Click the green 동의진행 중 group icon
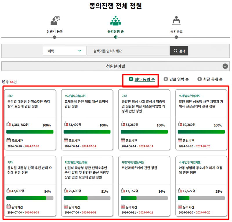 [x=115, y=21]
